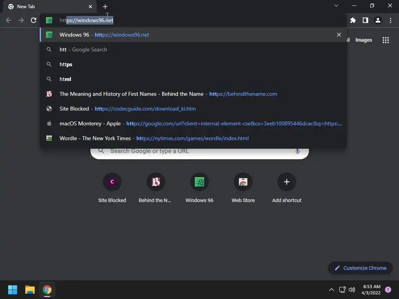Open network status tray icon

342,290
